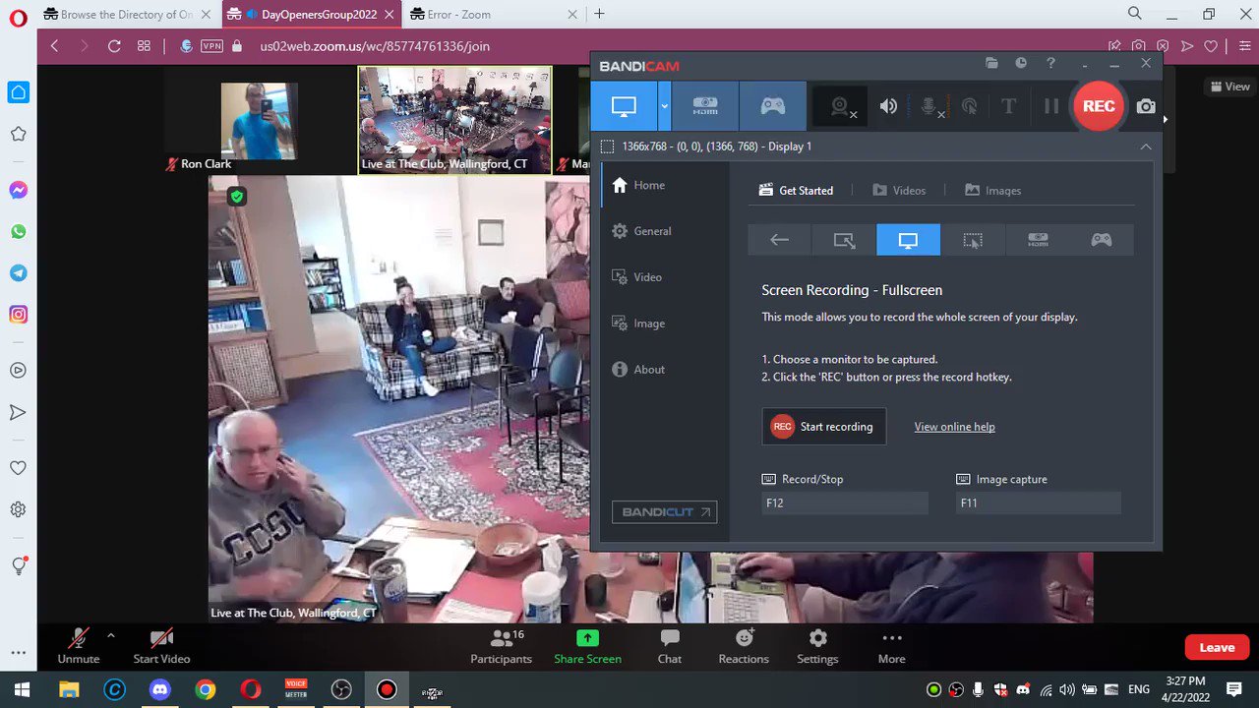Select Ron Clark video thumbnail

coord(260,121)
